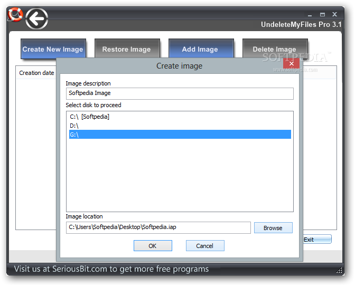Browse for an image location
This screenshot has width=355, height=286.
273,228
